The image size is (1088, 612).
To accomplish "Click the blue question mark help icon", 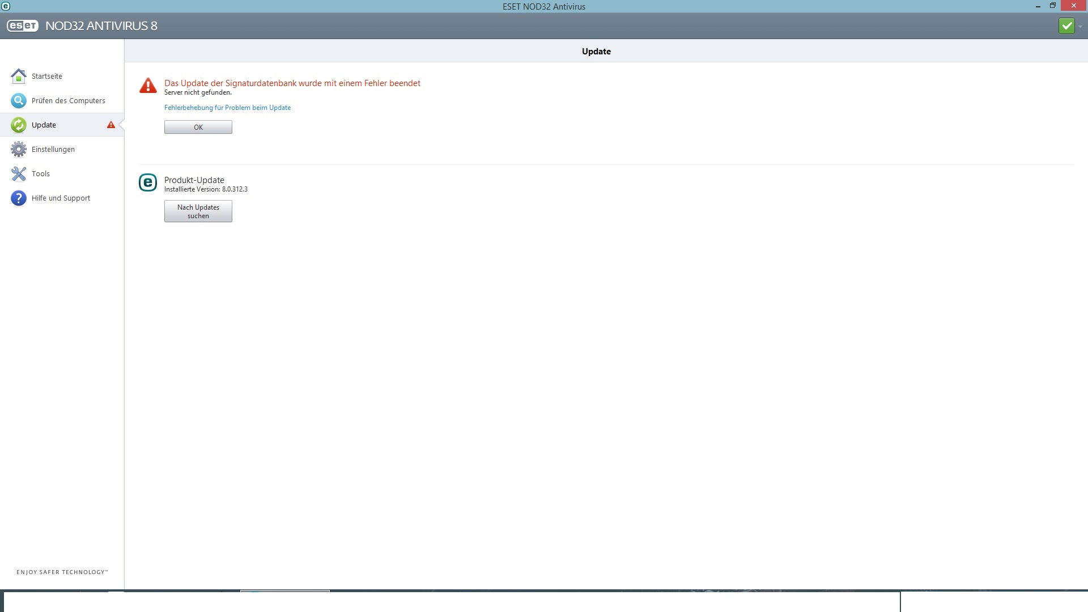I will (19, 198).
